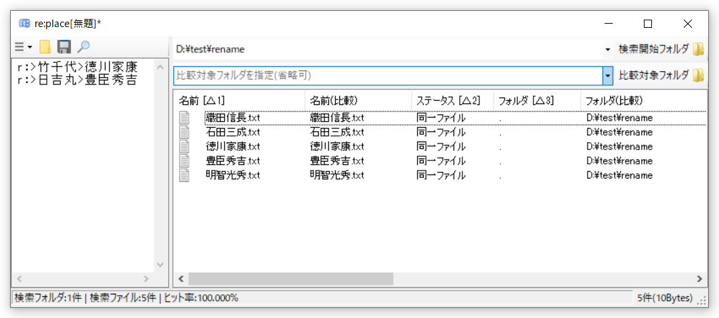Click the file list scroll-right arrow

click(x=699, y=278)
